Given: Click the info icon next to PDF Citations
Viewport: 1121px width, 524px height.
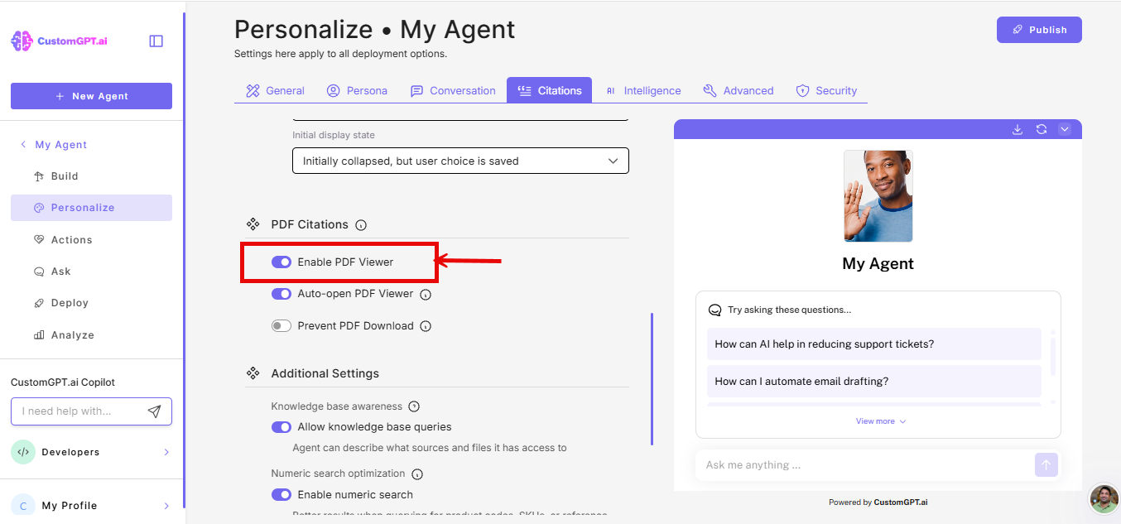Looking at the screenshot, I should tap(360, 224).
